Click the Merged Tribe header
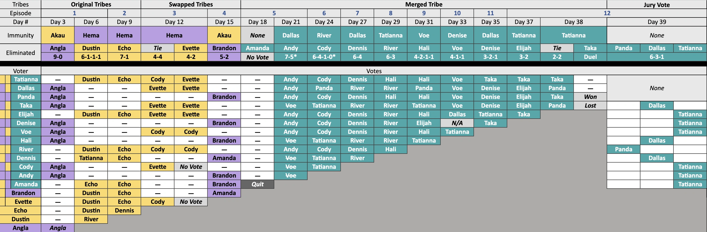The height and width of the screenshot is (232, 707). tap(423, 4)
